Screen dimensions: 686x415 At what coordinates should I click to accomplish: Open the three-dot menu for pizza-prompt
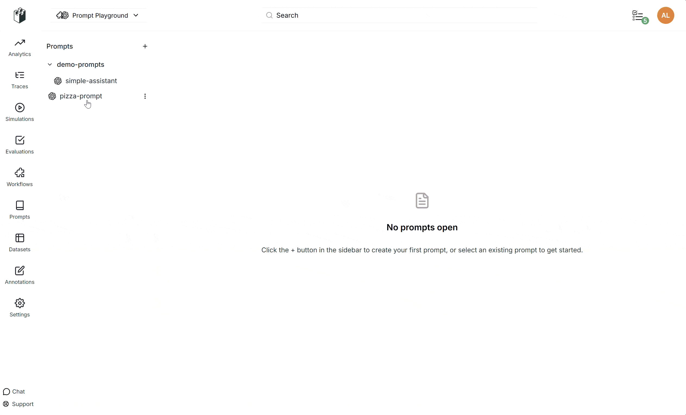tap(145, 96)
